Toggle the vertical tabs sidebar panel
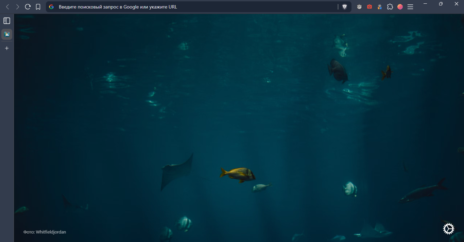 (7, 21)
